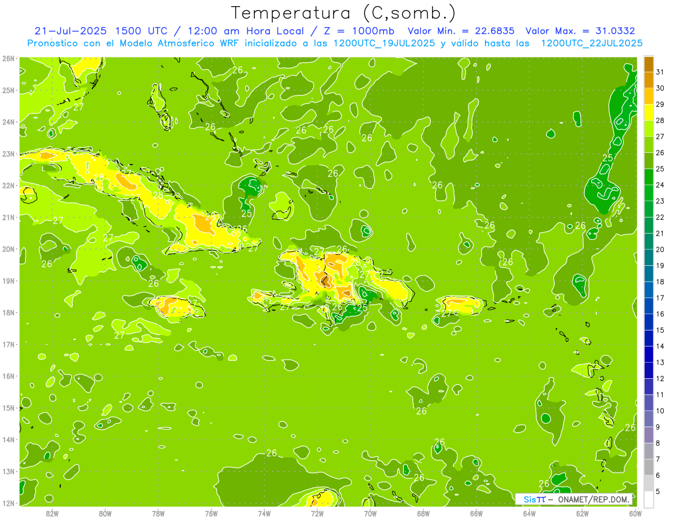Click longitude axis label "68W"
675x521 pixels.
pos(423,513)
